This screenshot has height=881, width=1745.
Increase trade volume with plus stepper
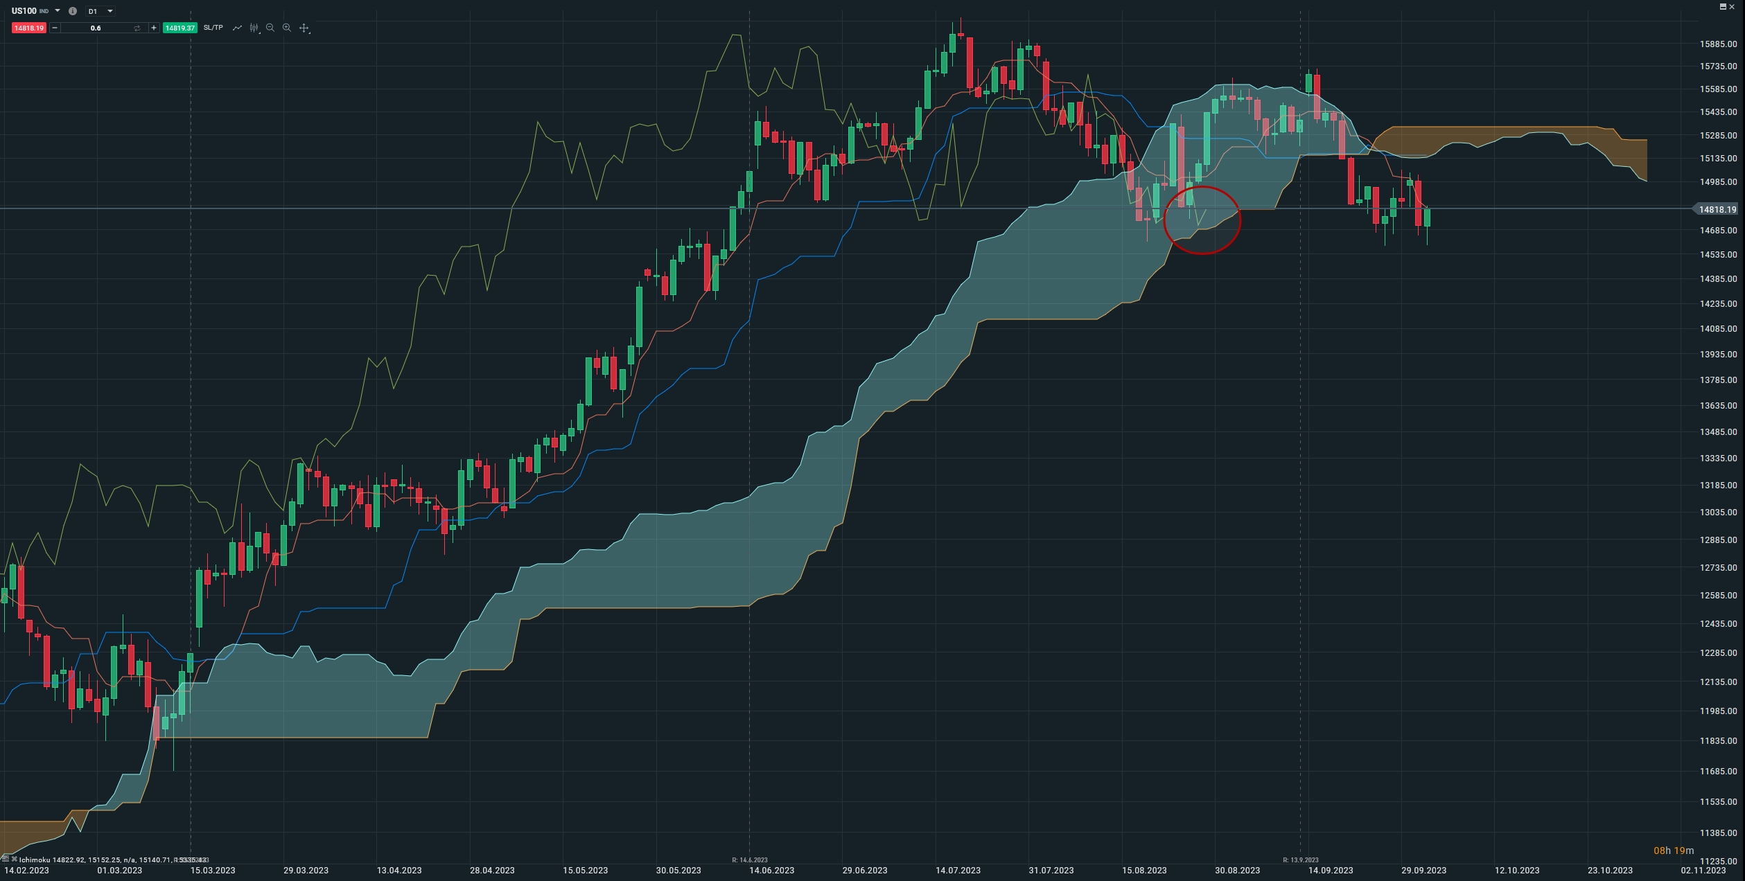point(154,28)
